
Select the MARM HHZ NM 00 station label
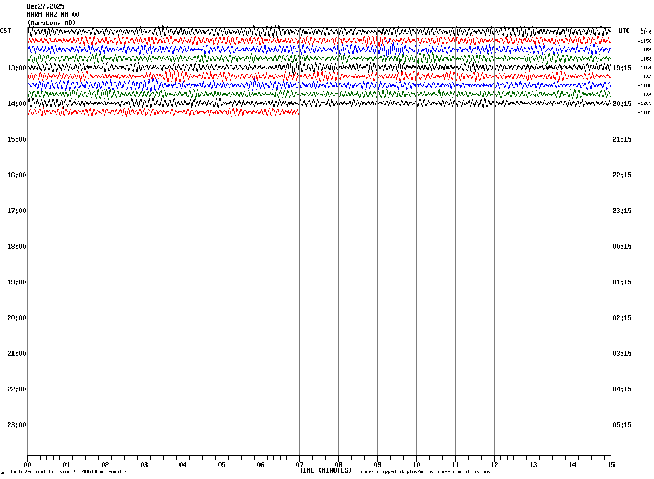[53, 15]
